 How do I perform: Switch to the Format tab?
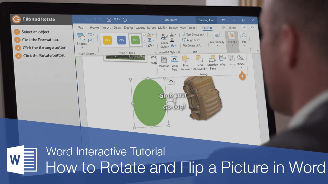point(207,28)
